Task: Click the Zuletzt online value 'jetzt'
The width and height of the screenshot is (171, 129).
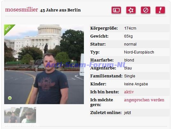Action: pyautogui.click(x=127, y=112)
